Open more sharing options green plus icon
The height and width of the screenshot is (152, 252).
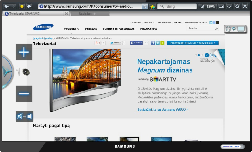tap(162, 43)
